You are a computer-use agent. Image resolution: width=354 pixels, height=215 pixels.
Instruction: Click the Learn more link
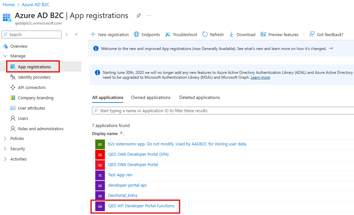coord(260,77)
